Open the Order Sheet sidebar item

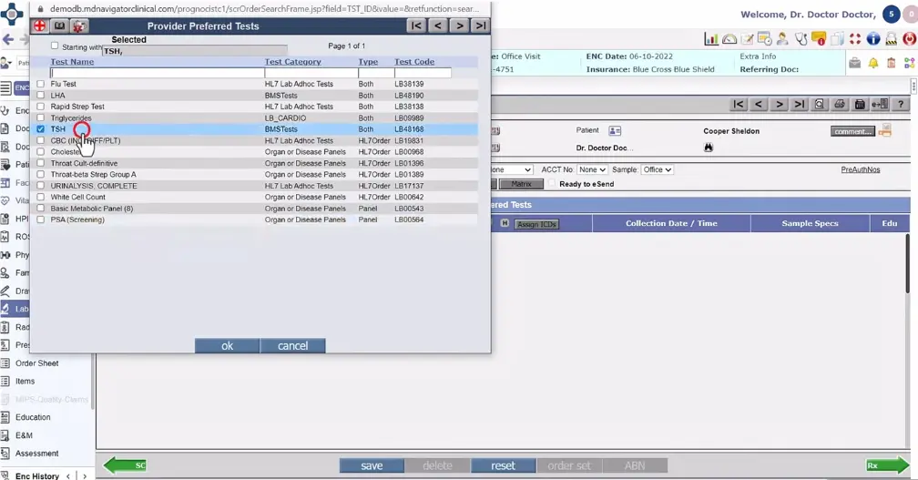(36, 363)
